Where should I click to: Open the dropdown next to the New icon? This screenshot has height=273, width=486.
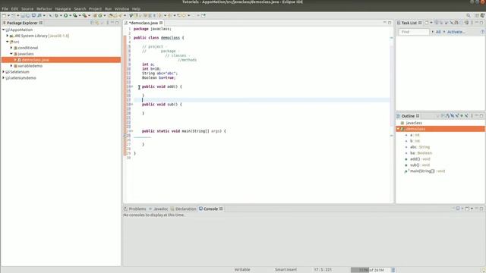[x=8, y=15]
